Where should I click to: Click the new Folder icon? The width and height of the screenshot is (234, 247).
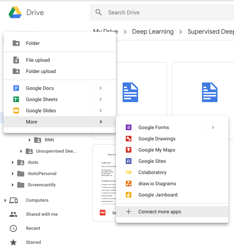(x=16, y=43)
